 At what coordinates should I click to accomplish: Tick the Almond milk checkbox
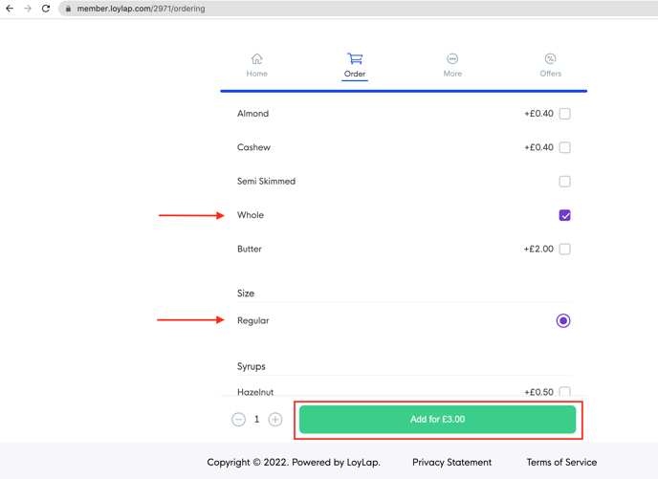565,114
